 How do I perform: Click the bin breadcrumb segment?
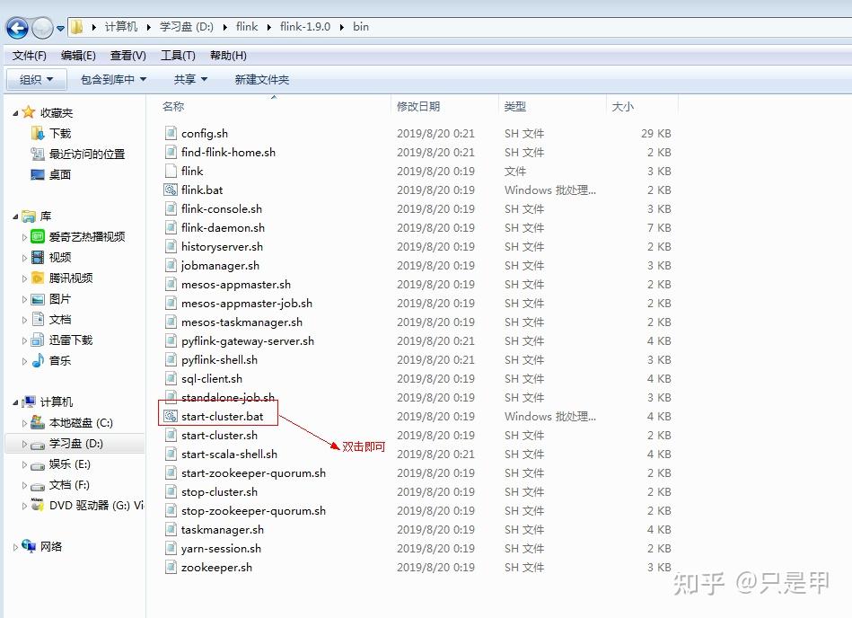[361, 27]
